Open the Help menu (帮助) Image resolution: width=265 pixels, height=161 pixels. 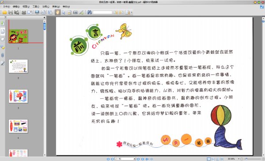coord(66,7)
